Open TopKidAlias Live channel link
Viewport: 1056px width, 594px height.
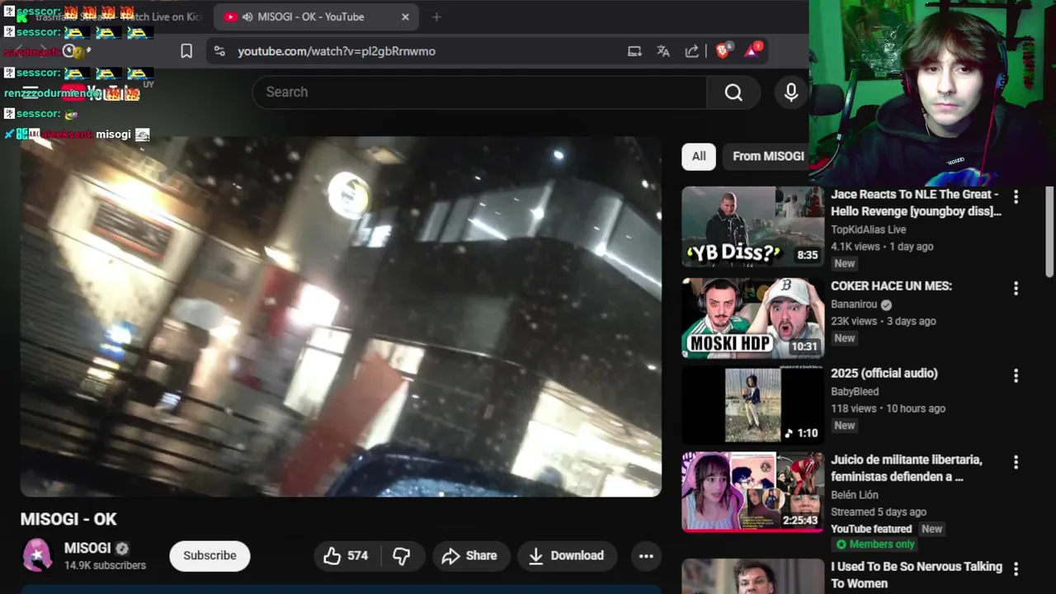(x=868, y=229)
